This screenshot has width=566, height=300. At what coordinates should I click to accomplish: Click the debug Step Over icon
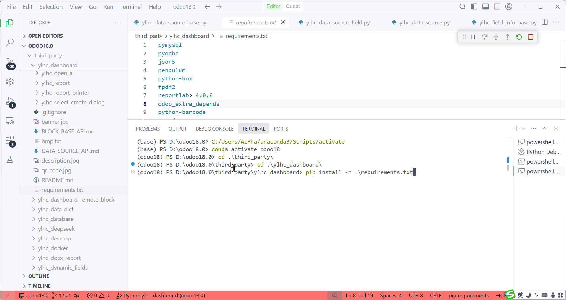point(484,37)
